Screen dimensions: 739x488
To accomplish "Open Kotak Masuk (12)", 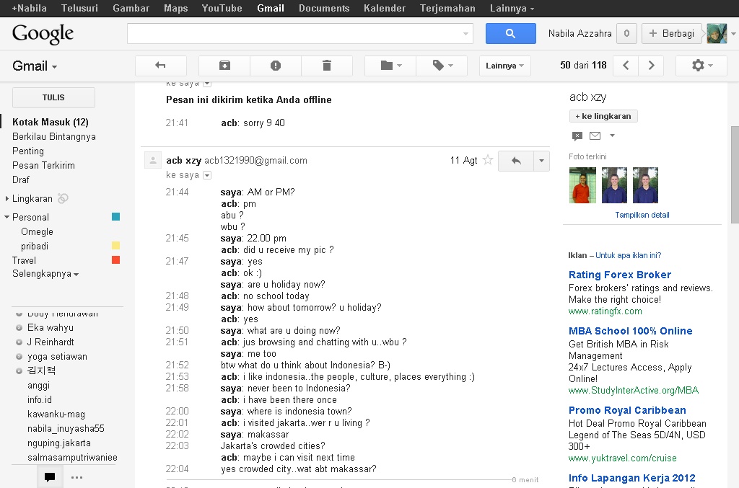I will coord(51,122).
